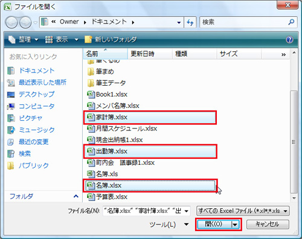The width and height of the screenshot is (302, 239).
Task: Click the magnifier search icon
Action: pos(291,22)
